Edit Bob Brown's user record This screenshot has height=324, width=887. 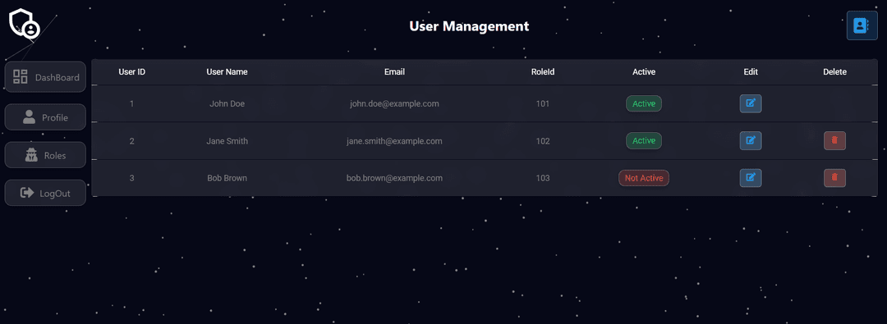click(751, 177)
